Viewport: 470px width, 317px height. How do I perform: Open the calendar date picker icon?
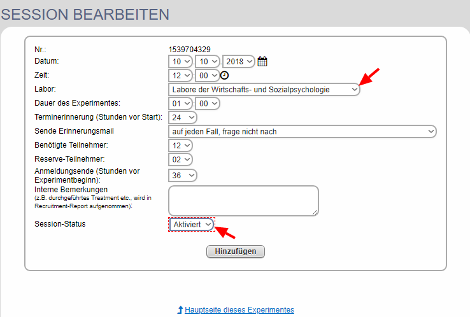tap(262, 62)
